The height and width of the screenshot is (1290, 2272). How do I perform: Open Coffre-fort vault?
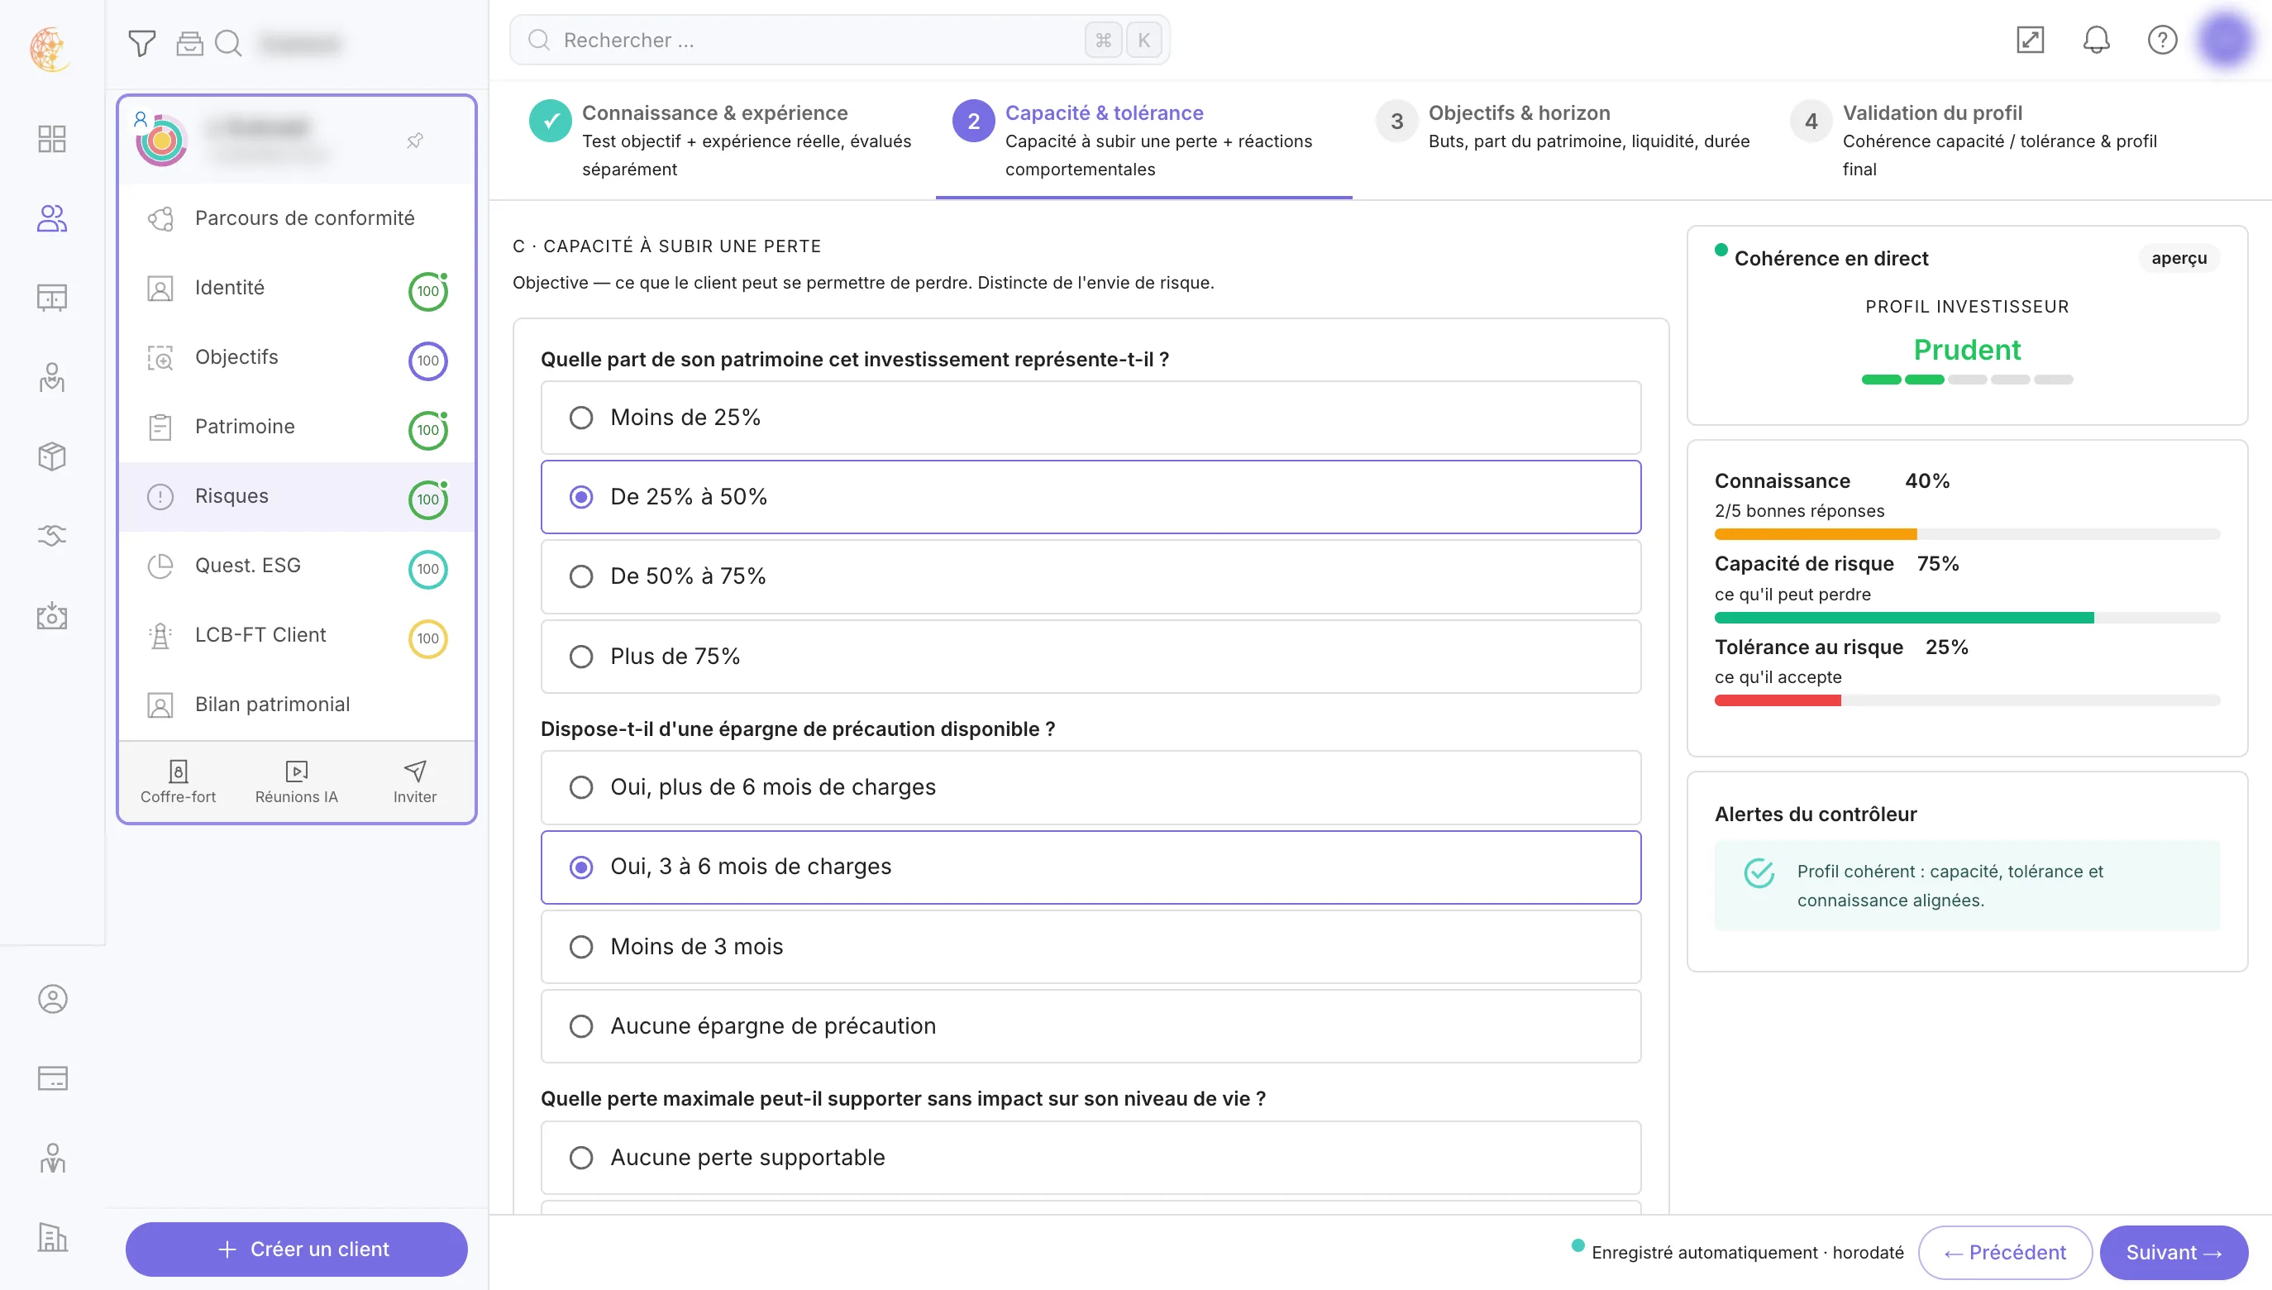click(178, 781)
